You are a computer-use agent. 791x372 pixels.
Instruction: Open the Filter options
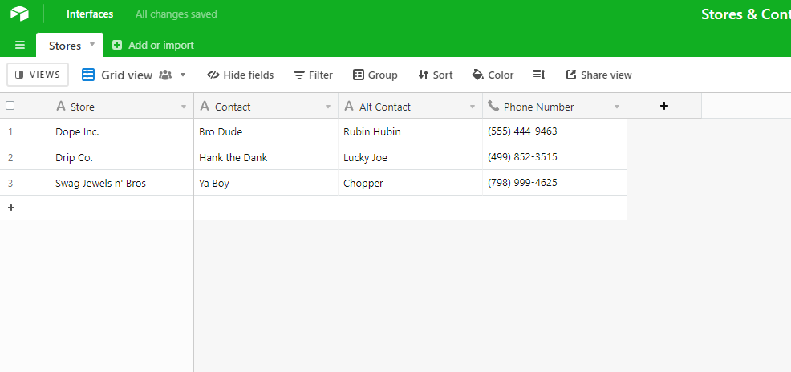point(314,75)
